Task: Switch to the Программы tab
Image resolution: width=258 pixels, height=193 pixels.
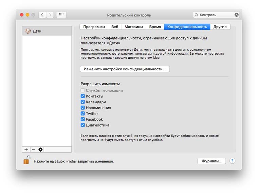Action: pyautogui.click(x=94, y=27)
